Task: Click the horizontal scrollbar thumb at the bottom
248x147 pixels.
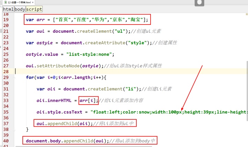Action: [x=84, y=146]
